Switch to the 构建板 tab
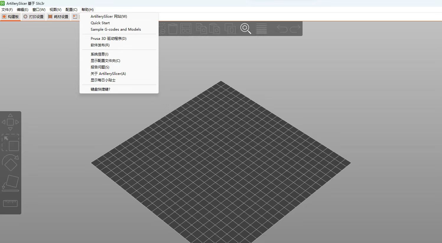Viewport: 442px width, 243px height. (x=10, y=17)
